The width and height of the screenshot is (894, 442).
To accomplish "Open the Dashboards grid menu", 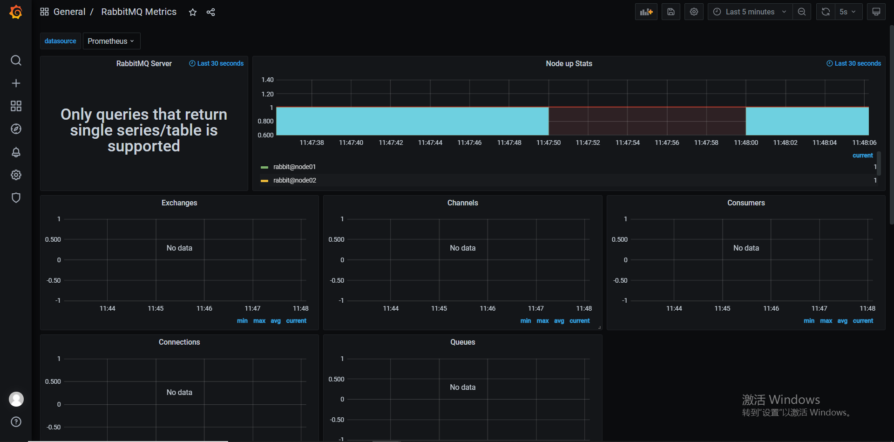I will (16, 106).
